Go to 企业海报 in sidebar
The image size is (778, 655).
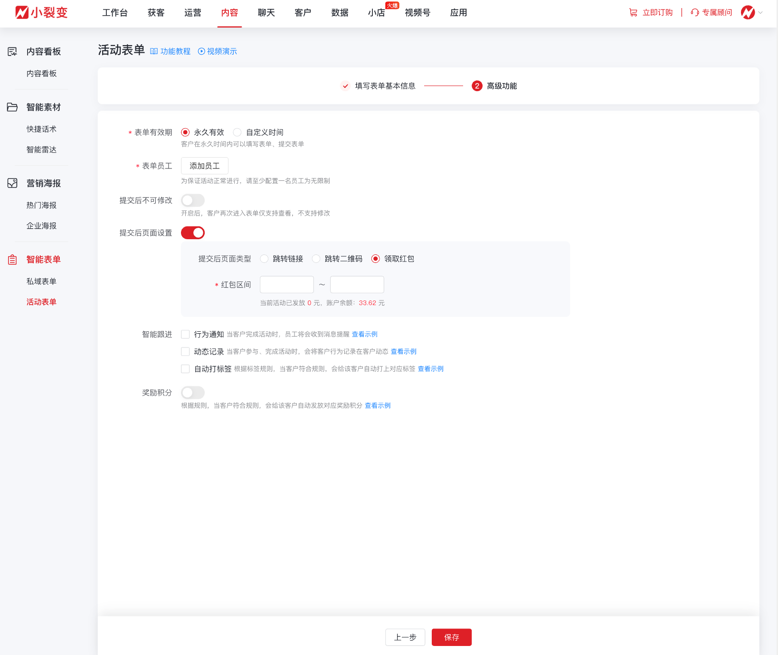pyautogui.click(x=42, y=226)
